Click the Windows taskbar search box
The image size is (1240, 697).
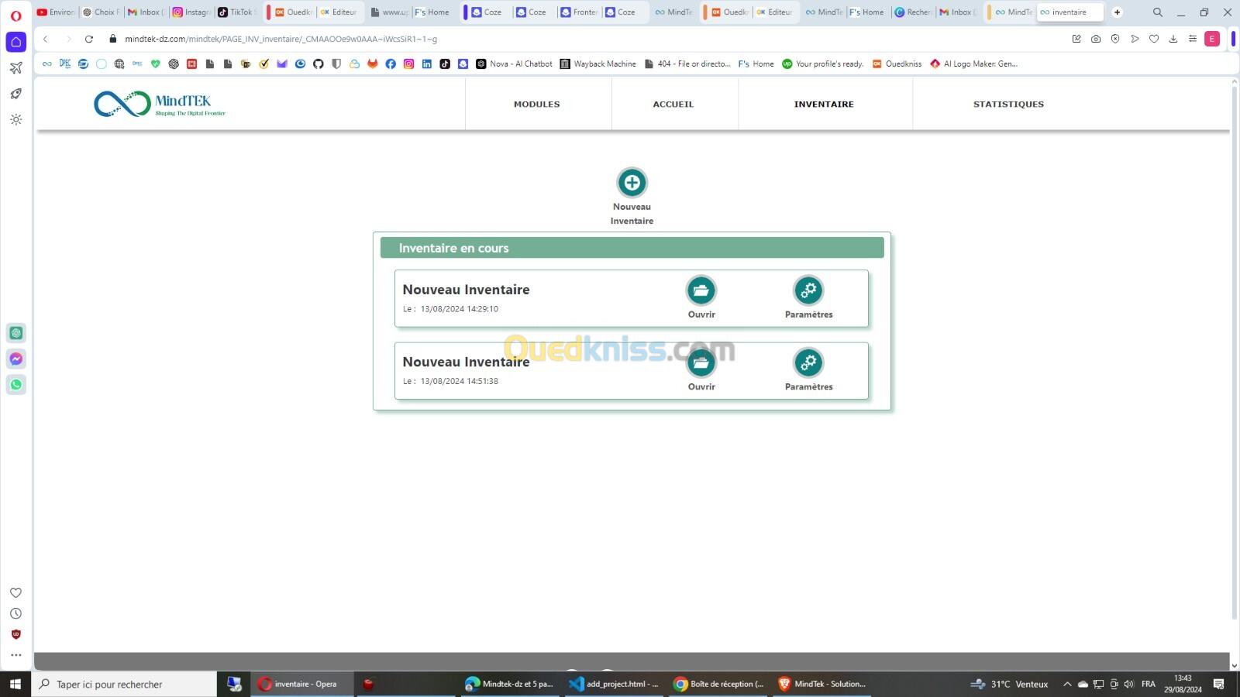[124, 684]
